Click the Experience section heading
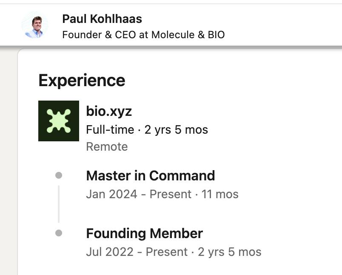Image resolution: width=342 pixels, height=275 pixels. (x=82, y=80)
